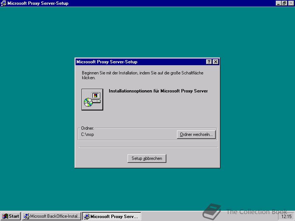Select the Microsoft Proxy Server taskbar button
This screenshot has height=221, width=295.
point(112,216)
